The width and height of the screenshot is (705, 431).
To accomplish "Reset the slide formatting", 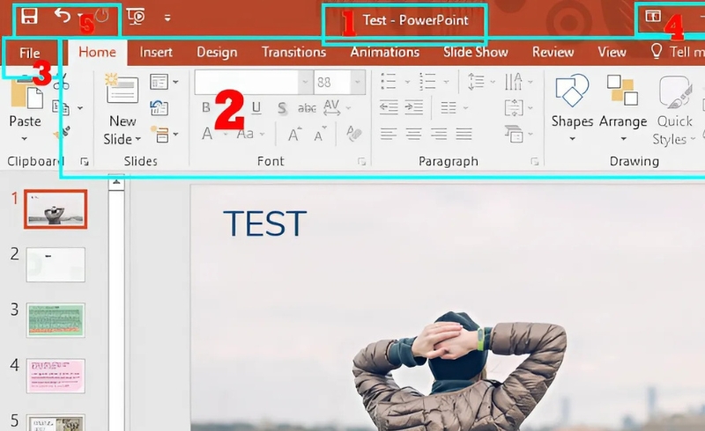I will (160, 107).
